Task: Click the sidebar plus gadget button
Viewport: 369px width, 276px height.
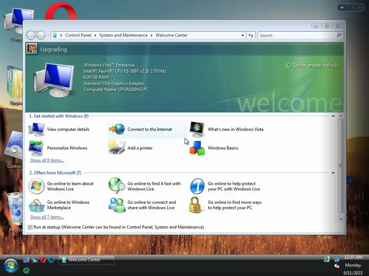Action: click(x=342, y=8)
